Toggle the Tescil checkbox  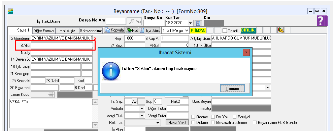pos(225,30)
